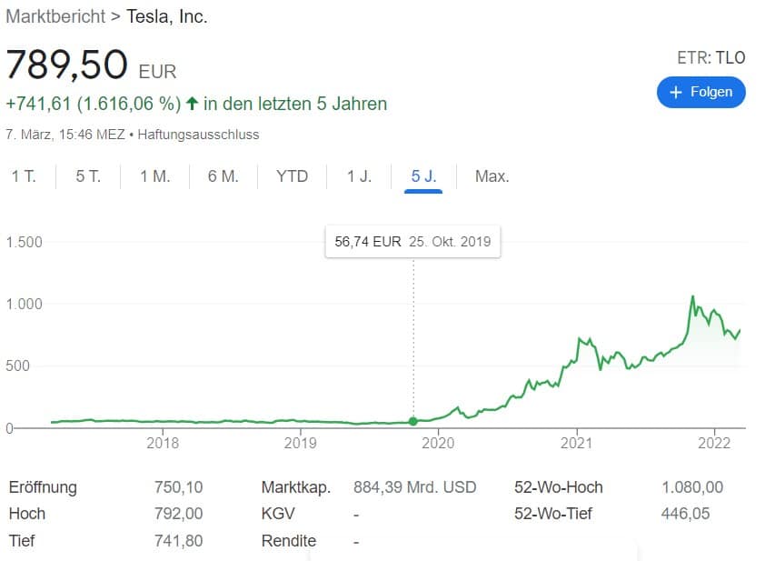The width and height of the screenshot is (765, 561).
Task: Switch to the Max. range tab
Action: click(492, 176)
